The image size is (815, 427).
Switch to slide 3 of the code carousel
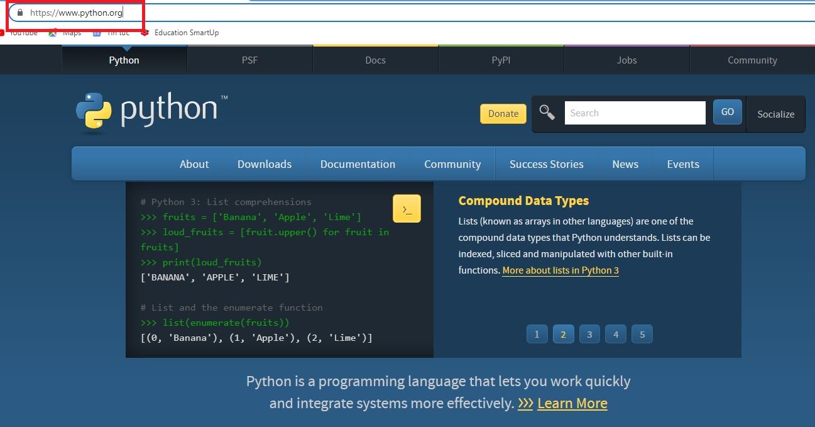589,334
